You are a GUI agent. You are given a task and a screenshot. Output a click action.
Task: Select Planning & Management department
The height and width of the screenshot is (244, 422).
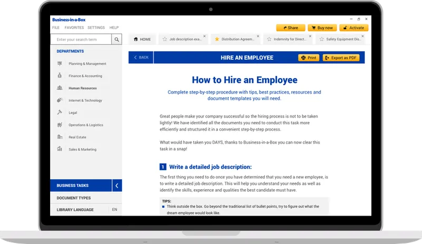click(x=87, y=64)
